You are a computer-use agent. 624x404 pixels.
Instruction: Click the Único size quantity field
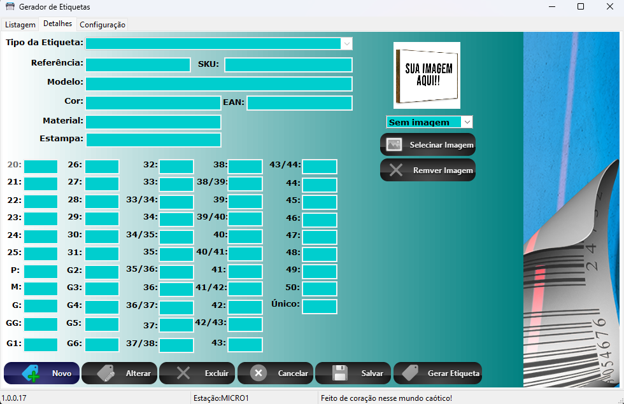click(319, 307)
